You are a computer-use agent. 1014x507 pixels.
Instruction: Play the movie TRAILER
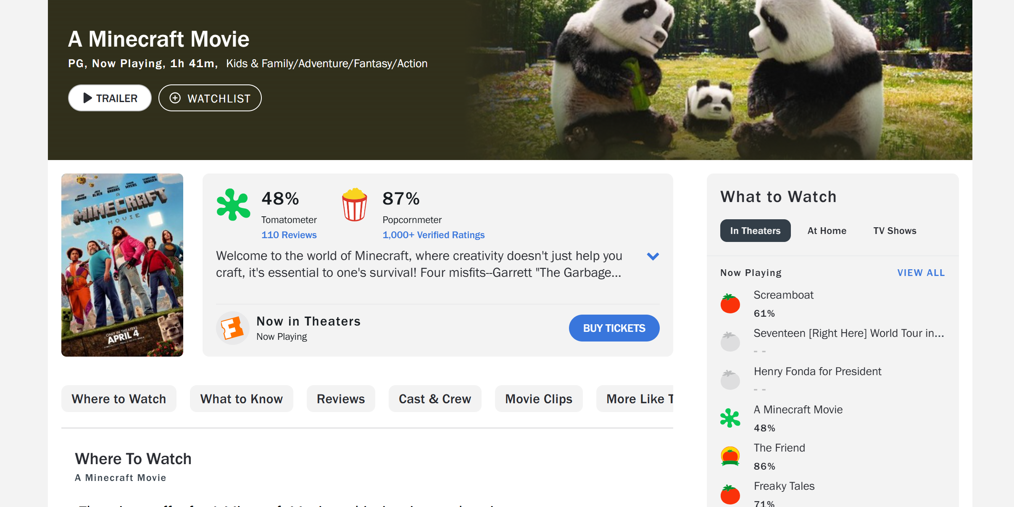pyautogui.click(x=110, y=98)
